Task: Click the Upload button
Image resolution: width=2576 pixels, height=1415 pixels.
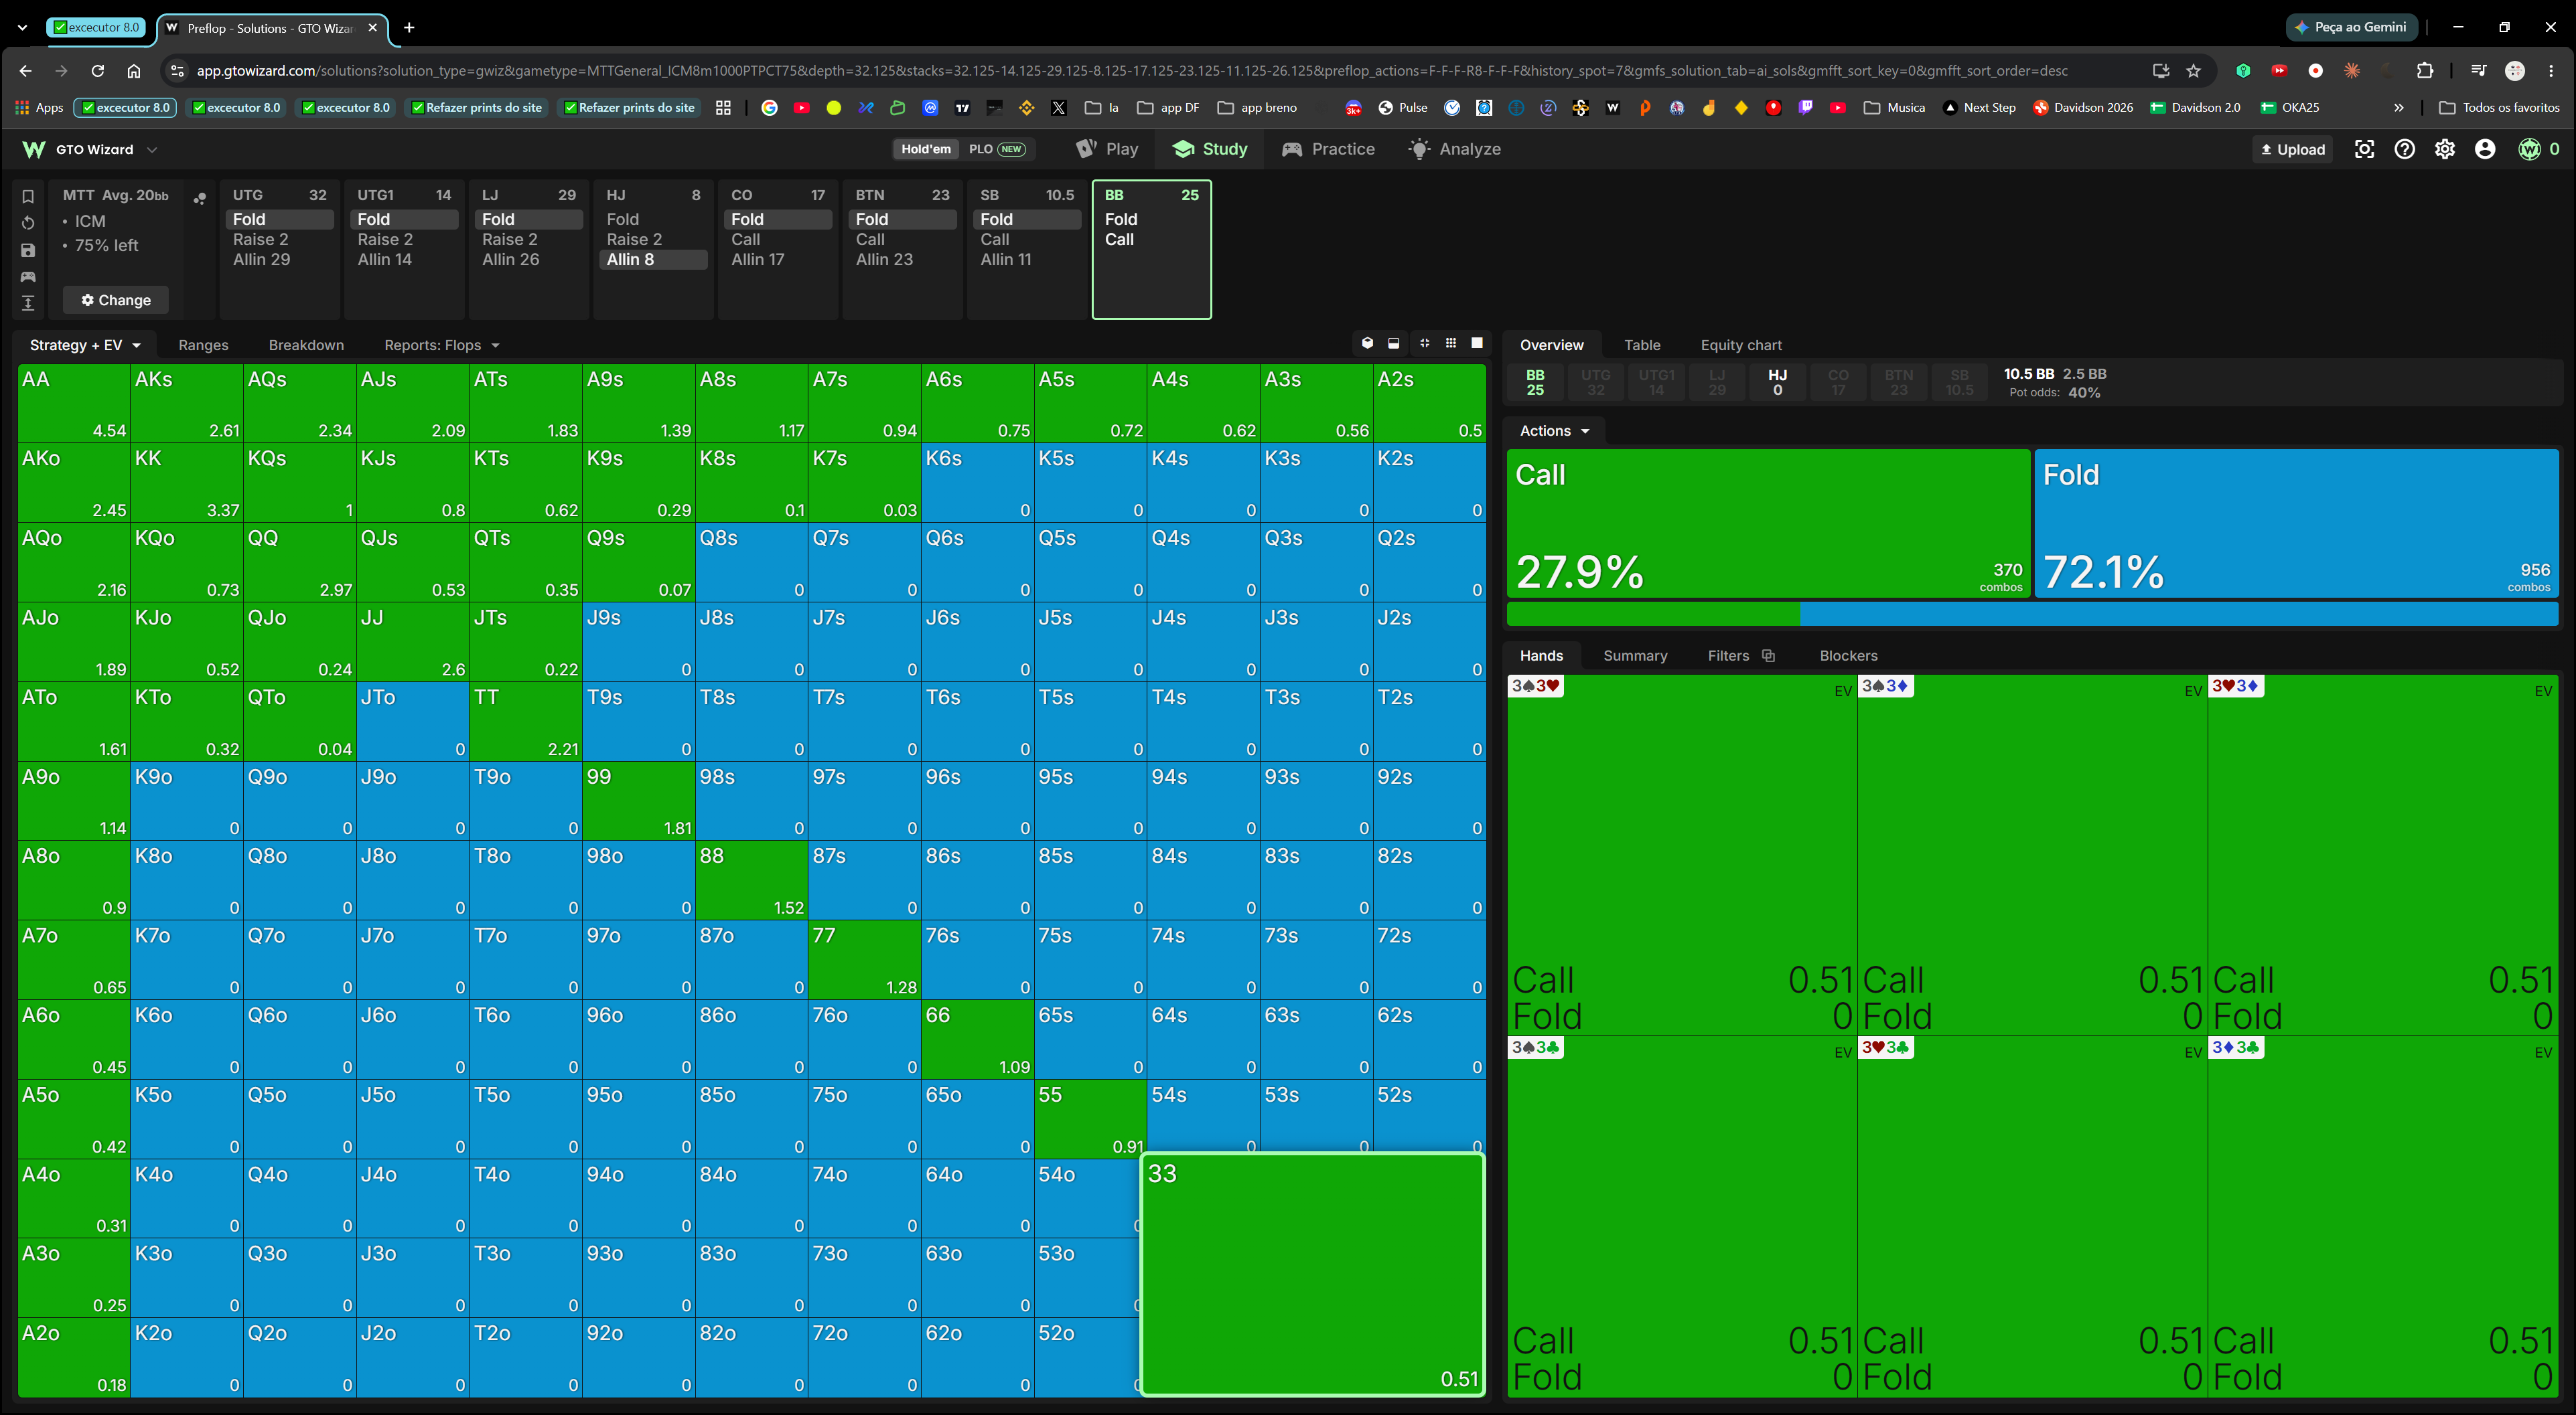Action: (x=2292, y=149)
